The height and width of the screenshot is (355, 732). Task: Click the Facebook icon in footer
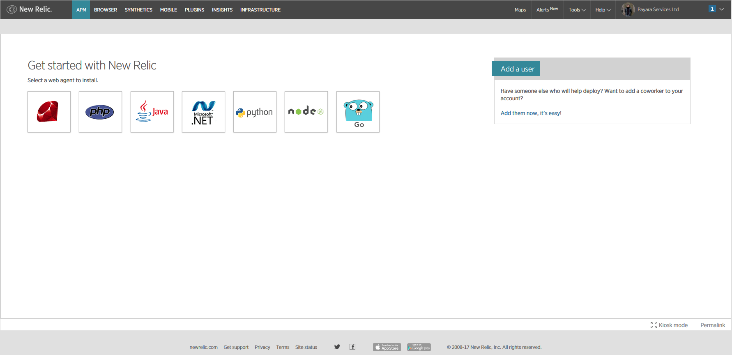(352, 347)
